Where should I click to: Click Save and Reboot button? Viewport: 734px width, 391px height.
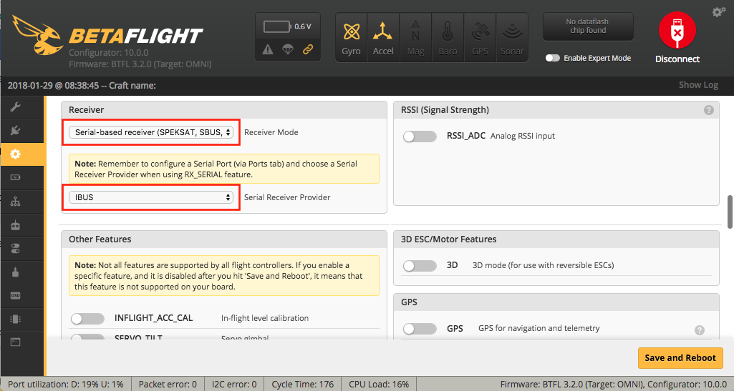point(680,358)
